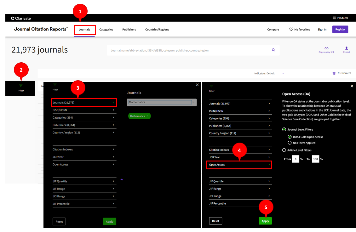Click the Compare link
356x232 pixels.
tap(273, 30)
